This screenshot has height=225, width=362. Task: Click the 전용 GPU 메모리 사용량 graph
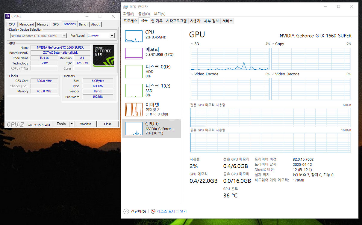click(x=270, y=117)
